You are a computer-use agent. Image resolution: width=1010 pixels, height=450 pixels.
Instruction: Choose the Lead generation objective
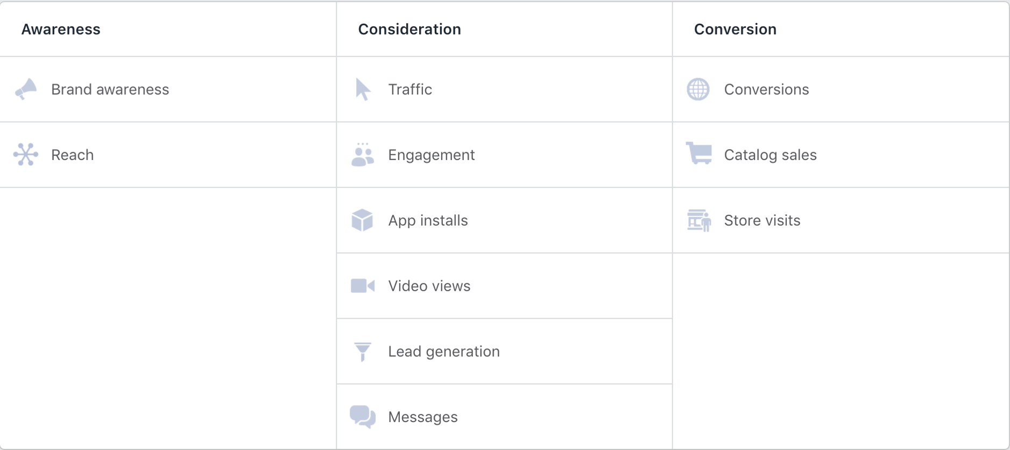point(505,351)
